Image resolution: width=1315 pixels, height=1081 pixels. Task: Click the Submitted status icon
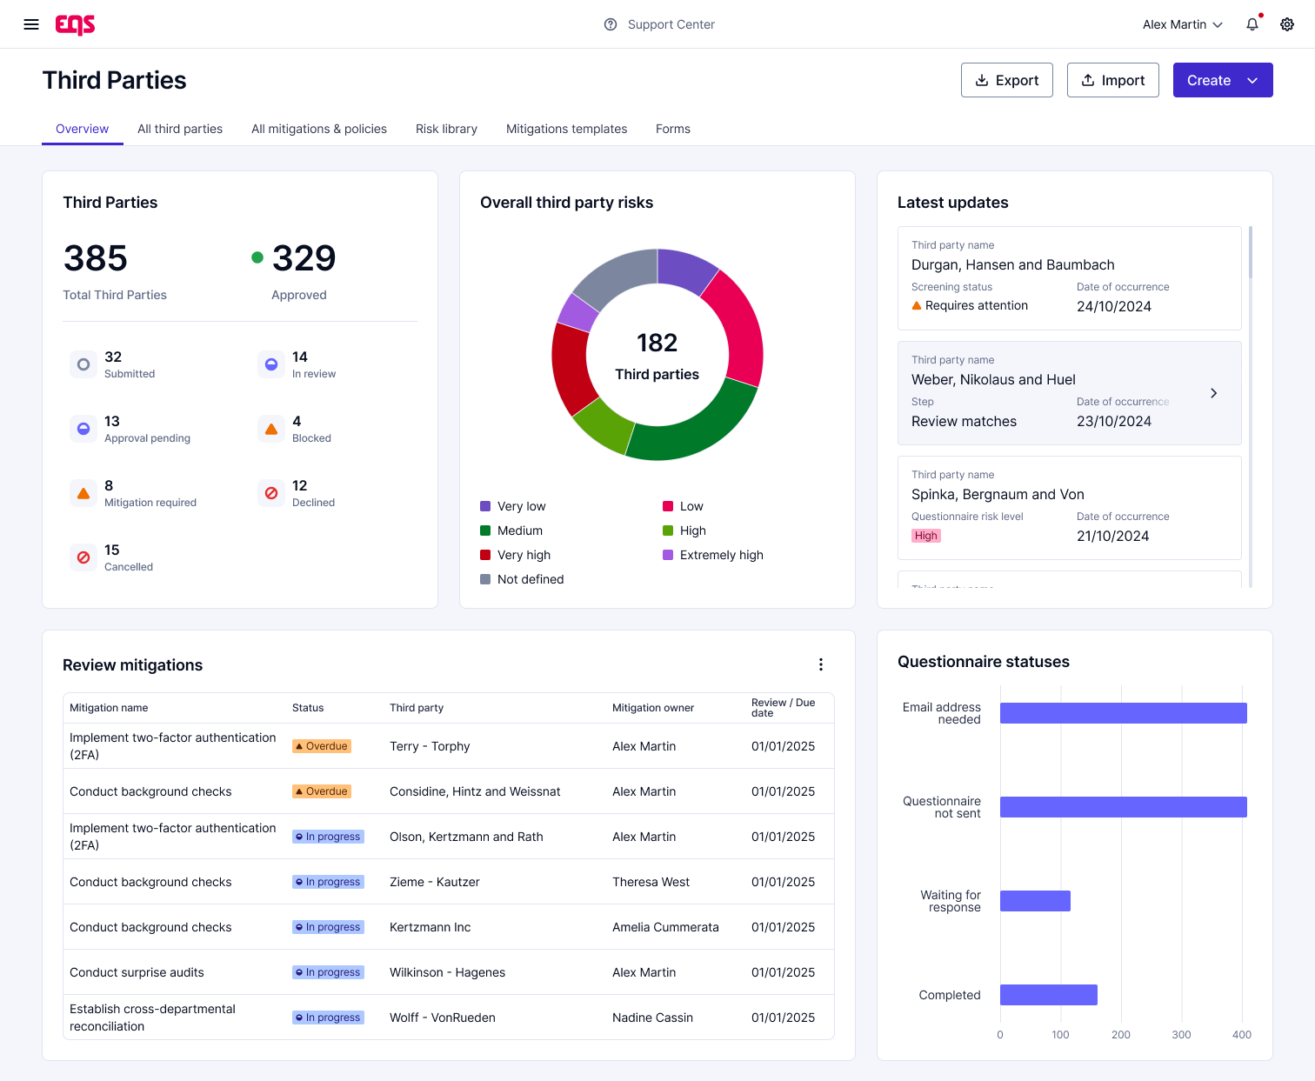pyautogui.click(x=83, y=364)
